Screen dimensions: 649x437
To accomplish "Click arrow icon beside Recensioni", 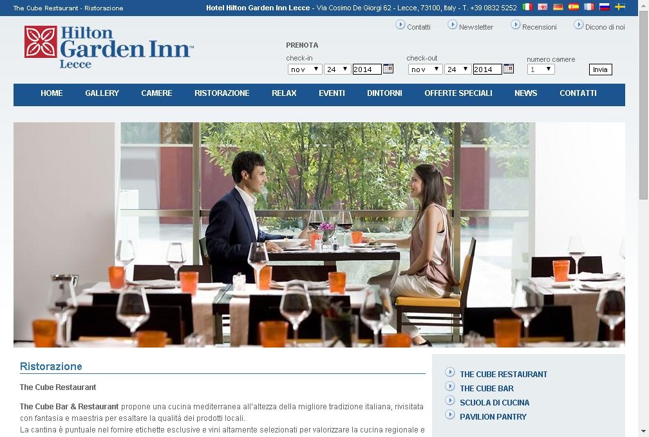I will pyautogui.click(x=515, y=25).
